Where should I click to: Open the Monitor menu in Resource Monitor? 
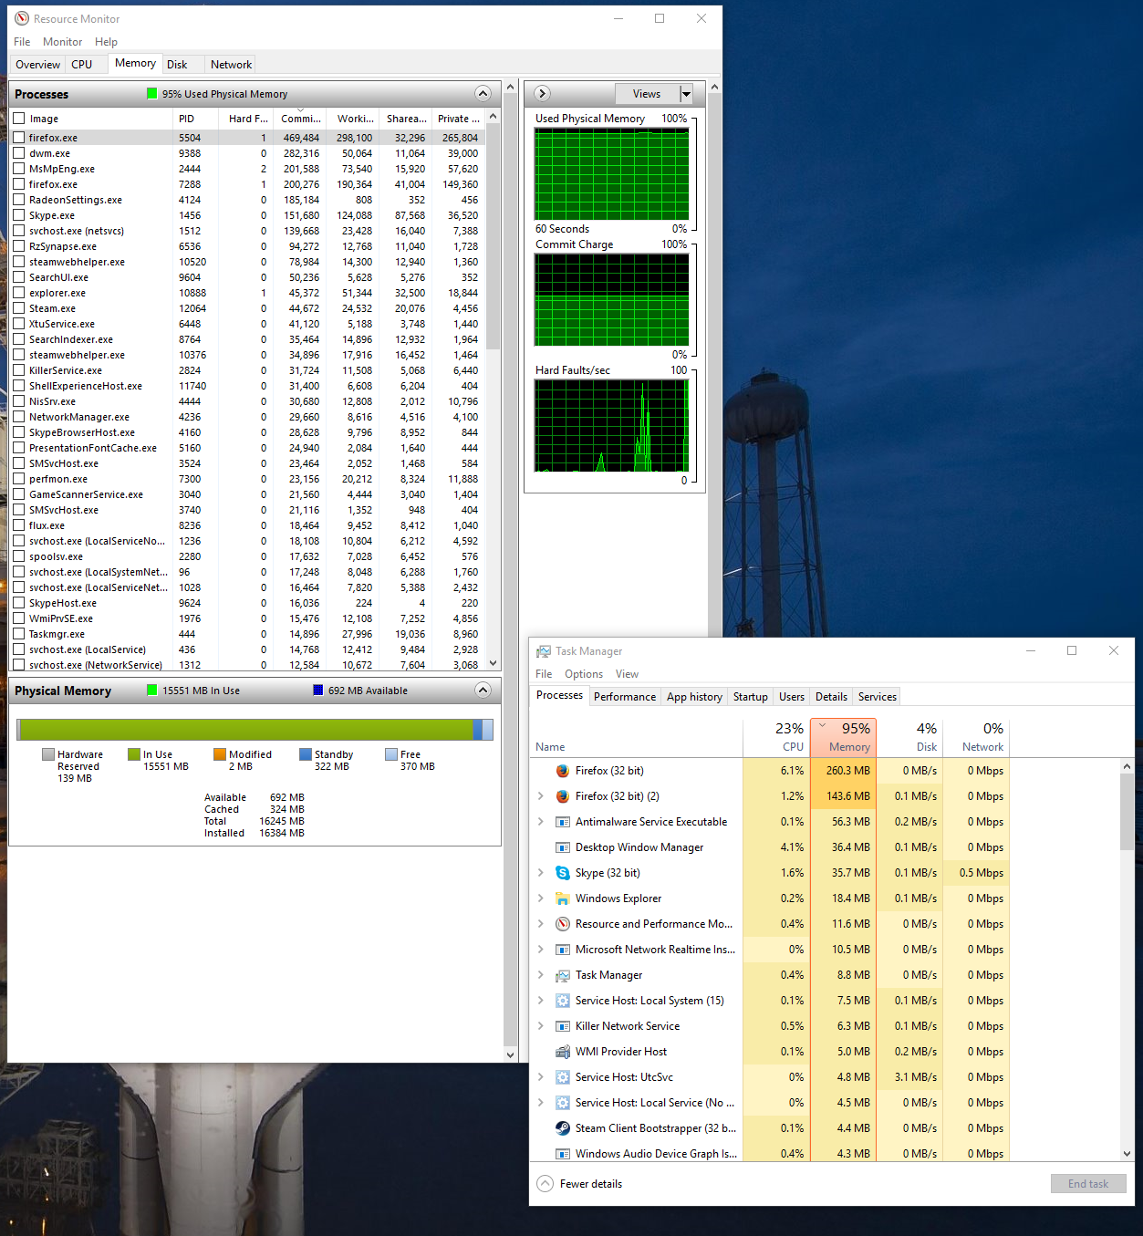[x=62, y=42]
